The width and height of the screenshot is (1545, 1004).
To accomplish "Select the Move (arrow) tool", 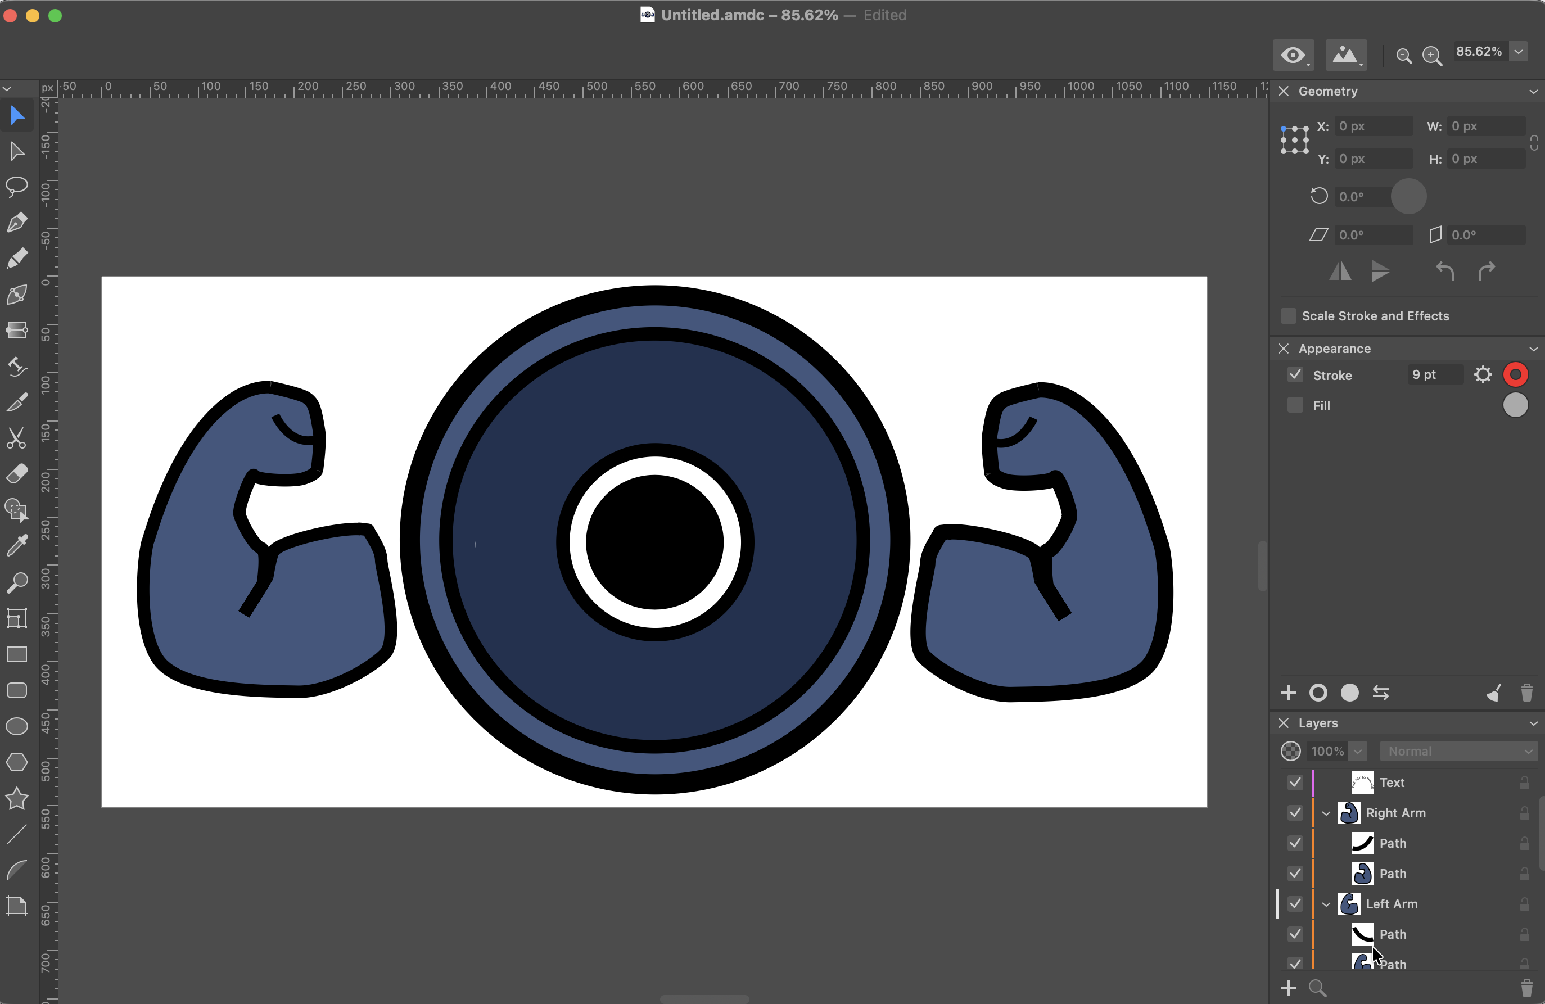I will coord(17,115).
